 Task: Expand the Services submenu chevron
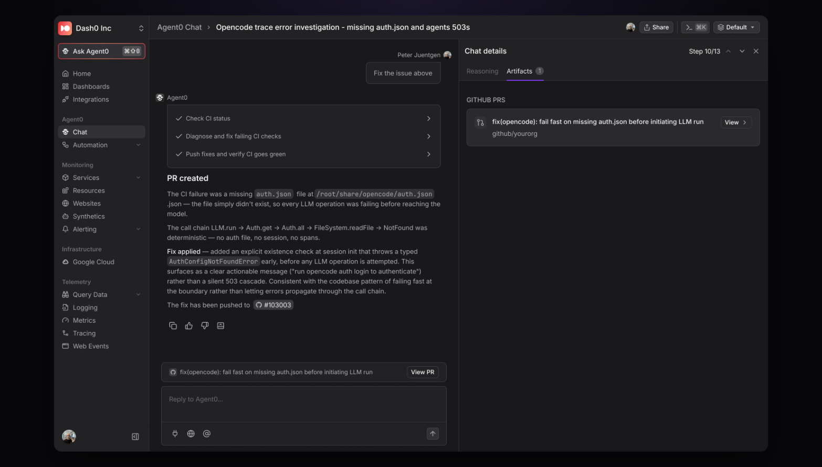tap(139, 178)
